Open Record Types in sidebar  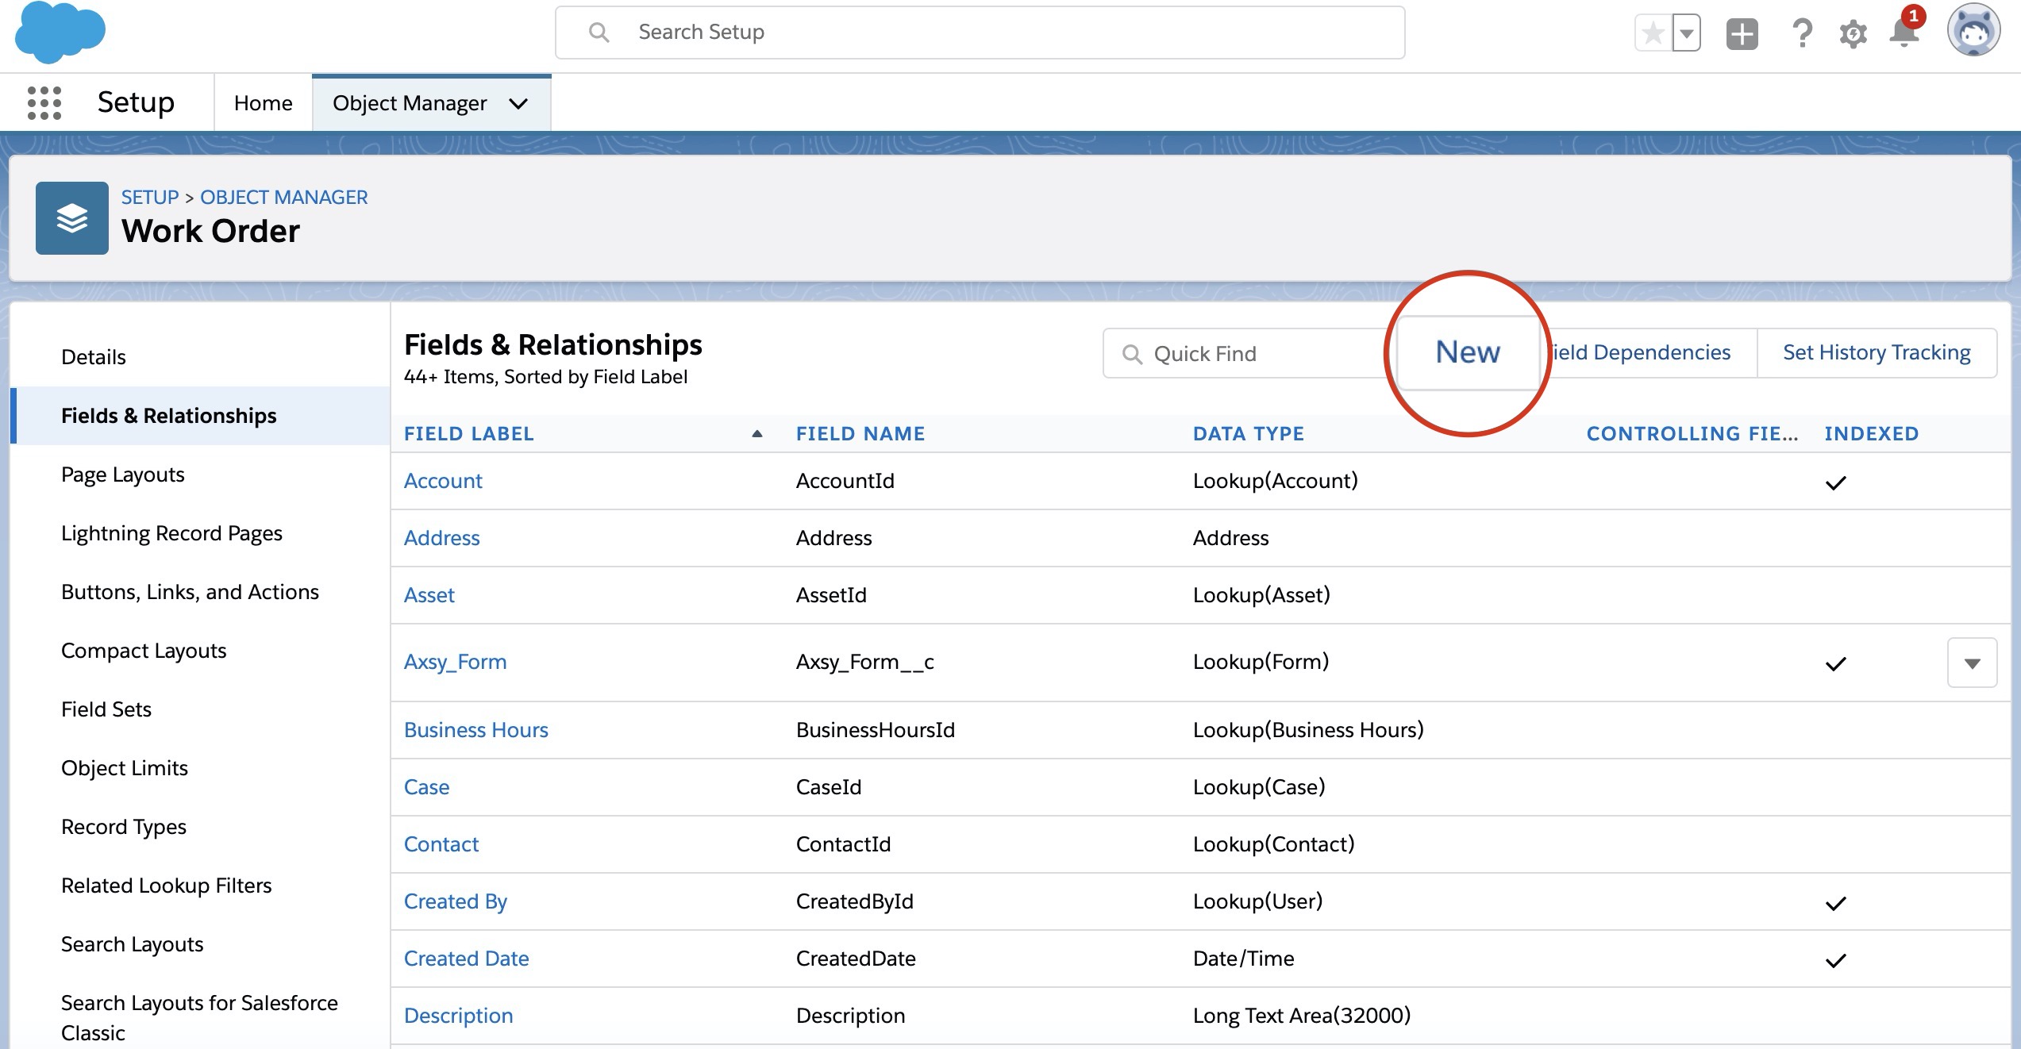pyautogui.click(x=124, y=827)
